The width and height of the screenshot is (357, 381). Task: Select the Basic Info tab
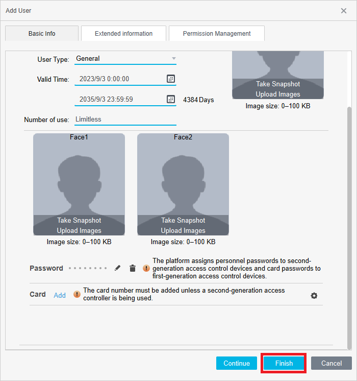[42, 34]
